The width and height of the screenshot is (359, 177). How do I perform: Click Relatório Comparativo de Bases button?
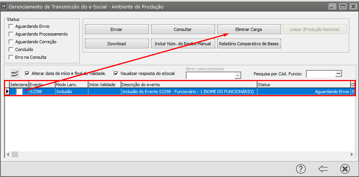(249, 44)
